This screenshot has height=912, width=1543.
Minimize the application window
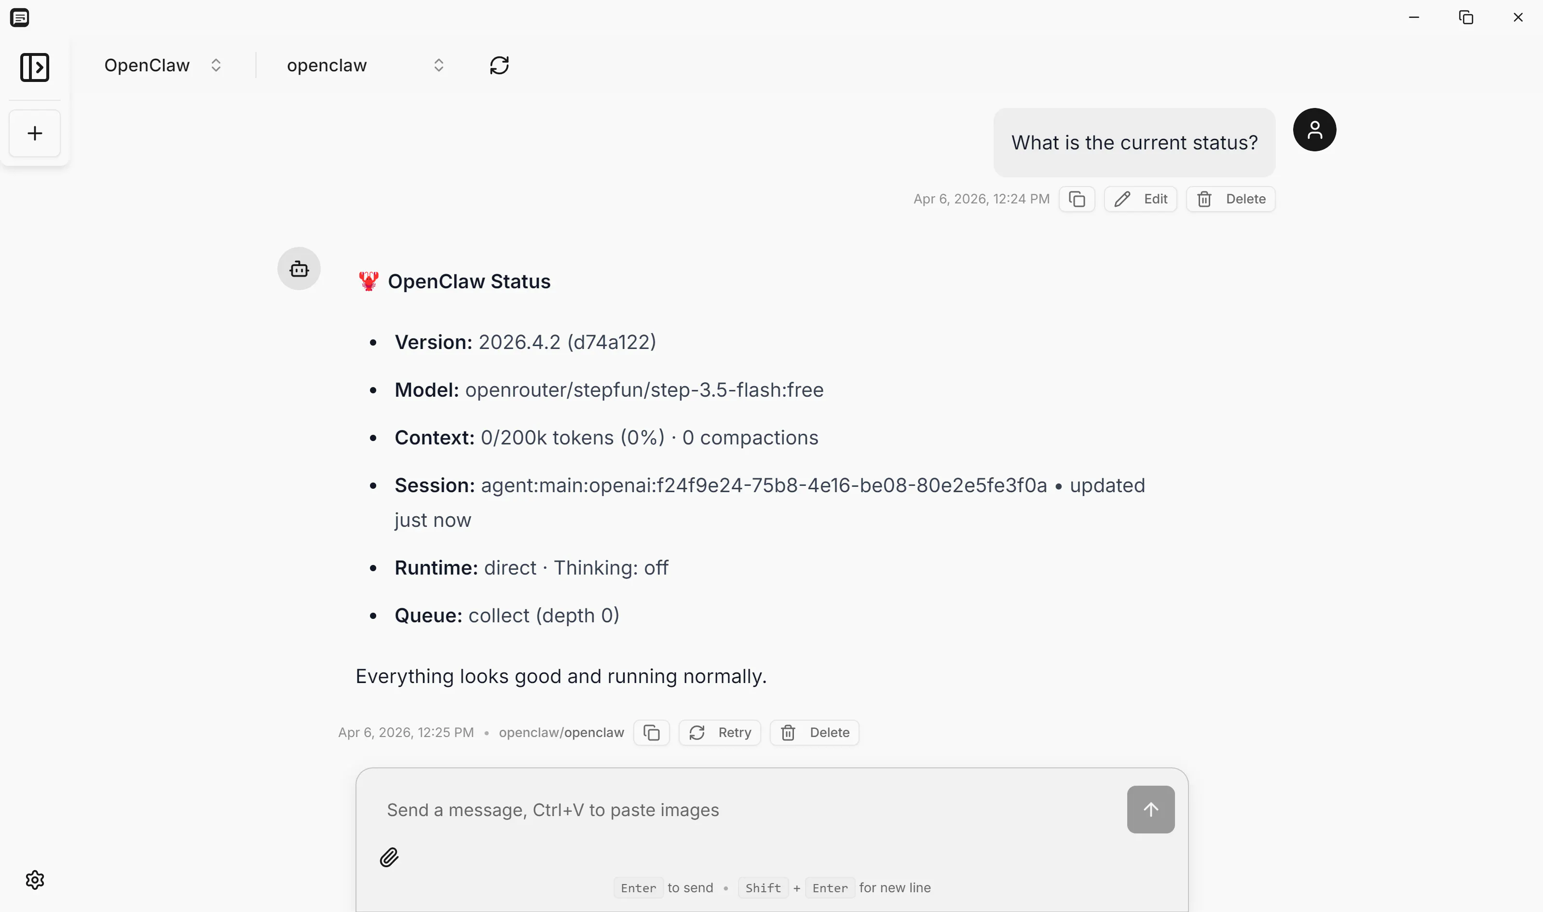click(1414, 17)
